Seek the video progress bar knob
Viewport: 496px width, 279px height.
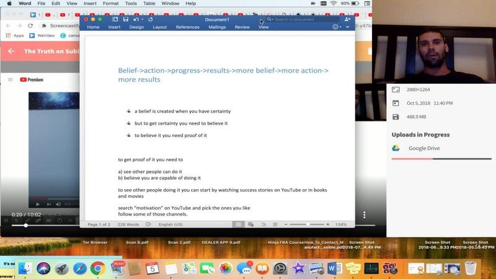(x=25, y=225)
